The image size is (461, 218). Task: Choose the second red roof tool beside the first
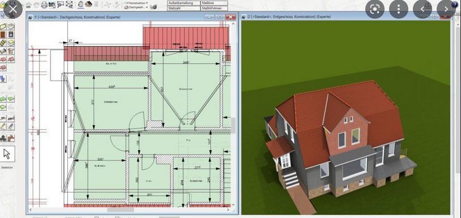pyautogui.click(x=11, y=59)
